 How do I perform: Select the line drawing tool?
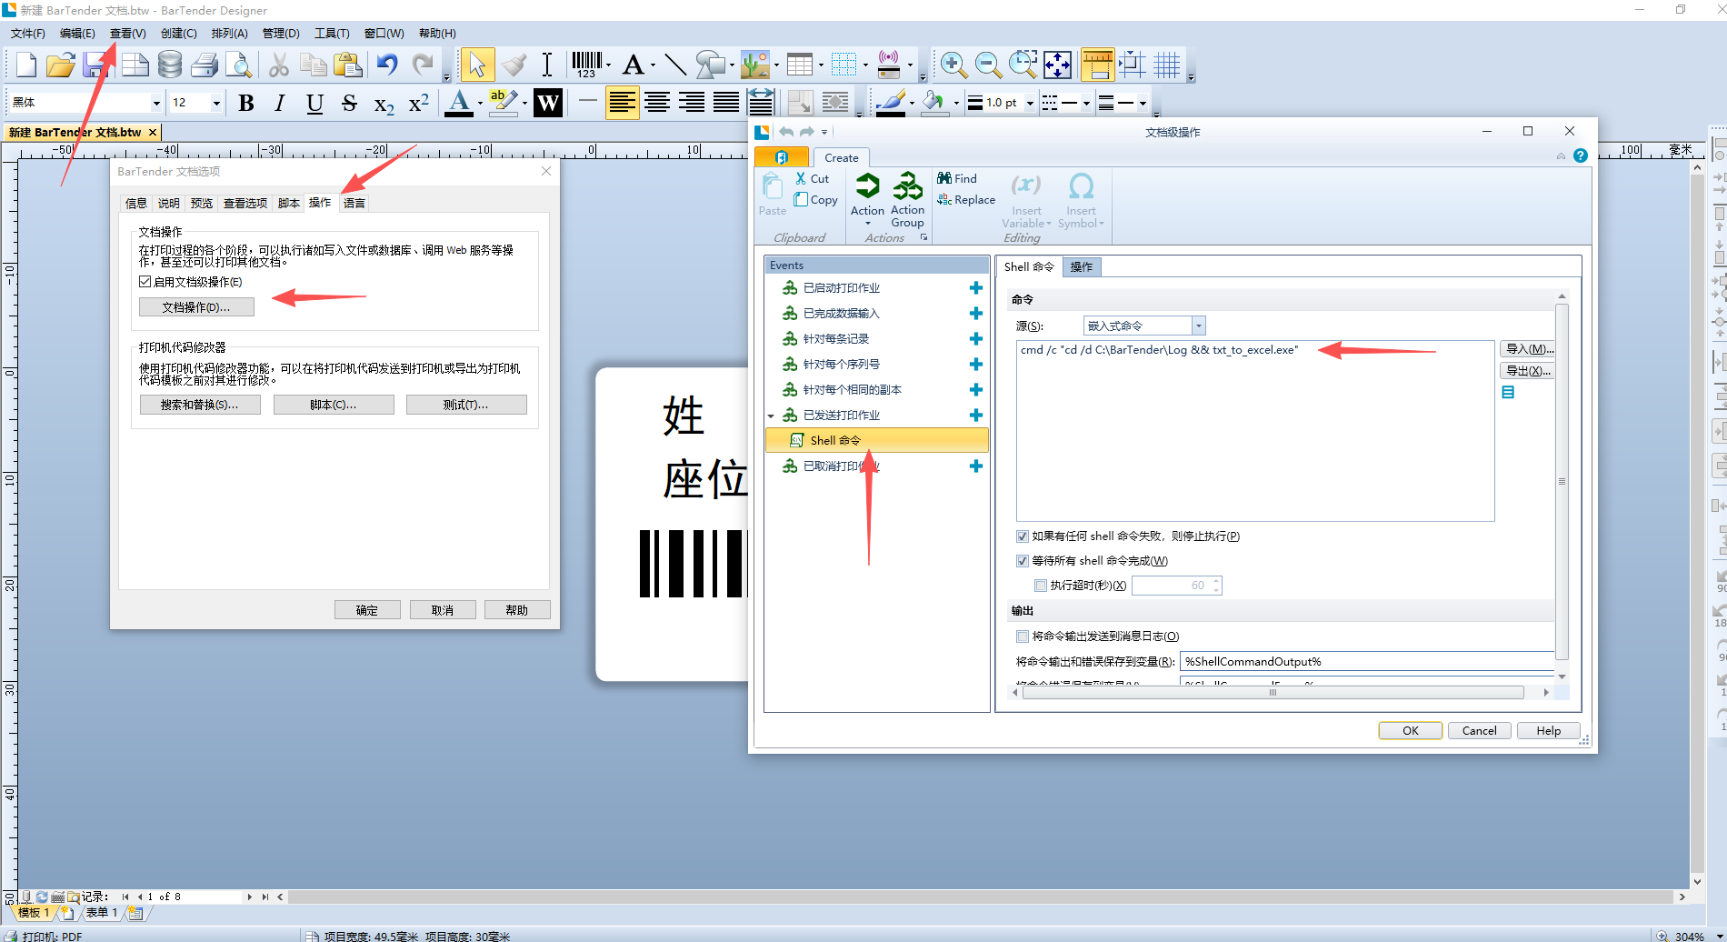click(x=674, y=65)
